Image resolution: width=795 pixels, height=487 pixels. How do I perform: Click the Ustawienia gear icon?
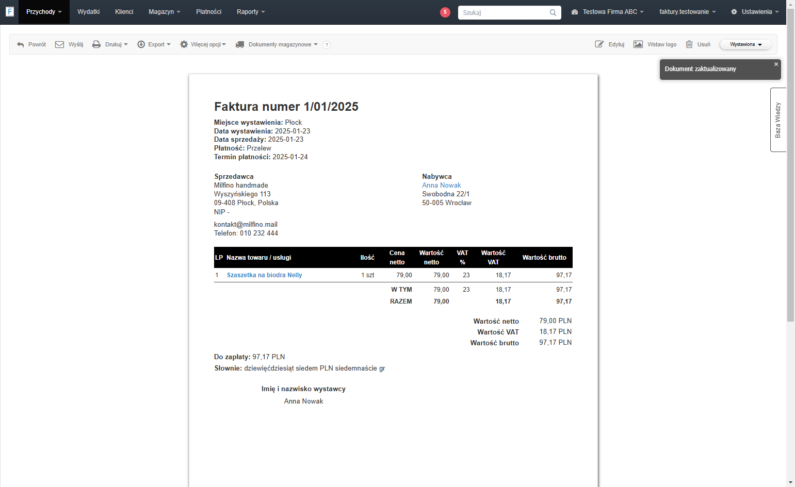pos(734,12)
